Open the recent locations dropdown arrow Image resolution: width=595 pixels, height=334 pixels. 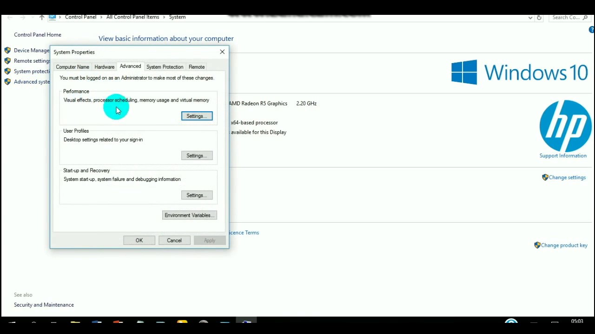pos(32,18)
